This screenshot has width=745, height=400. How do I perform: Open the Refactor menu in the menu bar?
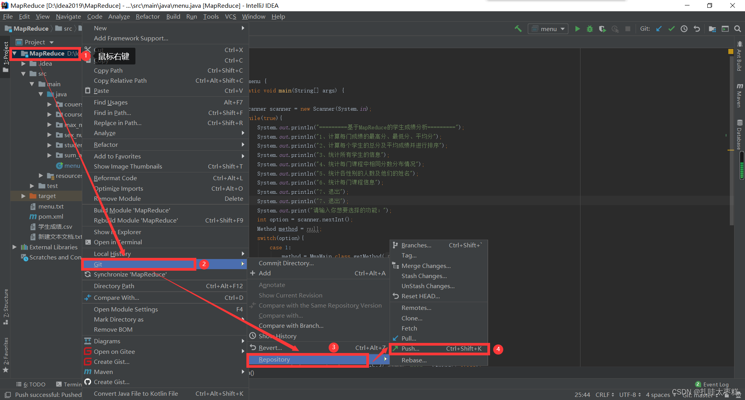(x=147, y=16)
